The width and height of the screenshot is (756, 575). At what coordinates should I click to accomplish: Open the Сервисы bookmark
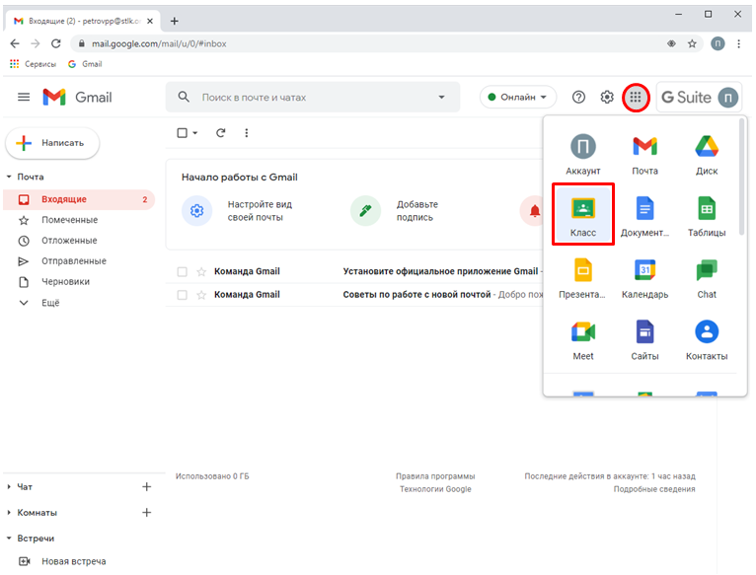33,64
